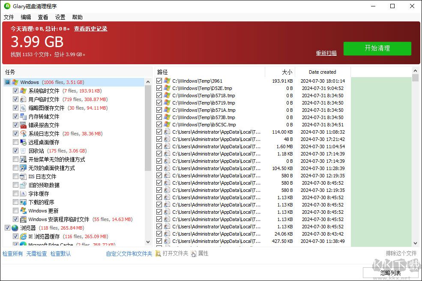Open the 编辑 menu
Image resolution: width=422 pixels, height=281 pixels.
tap(26, 17)
